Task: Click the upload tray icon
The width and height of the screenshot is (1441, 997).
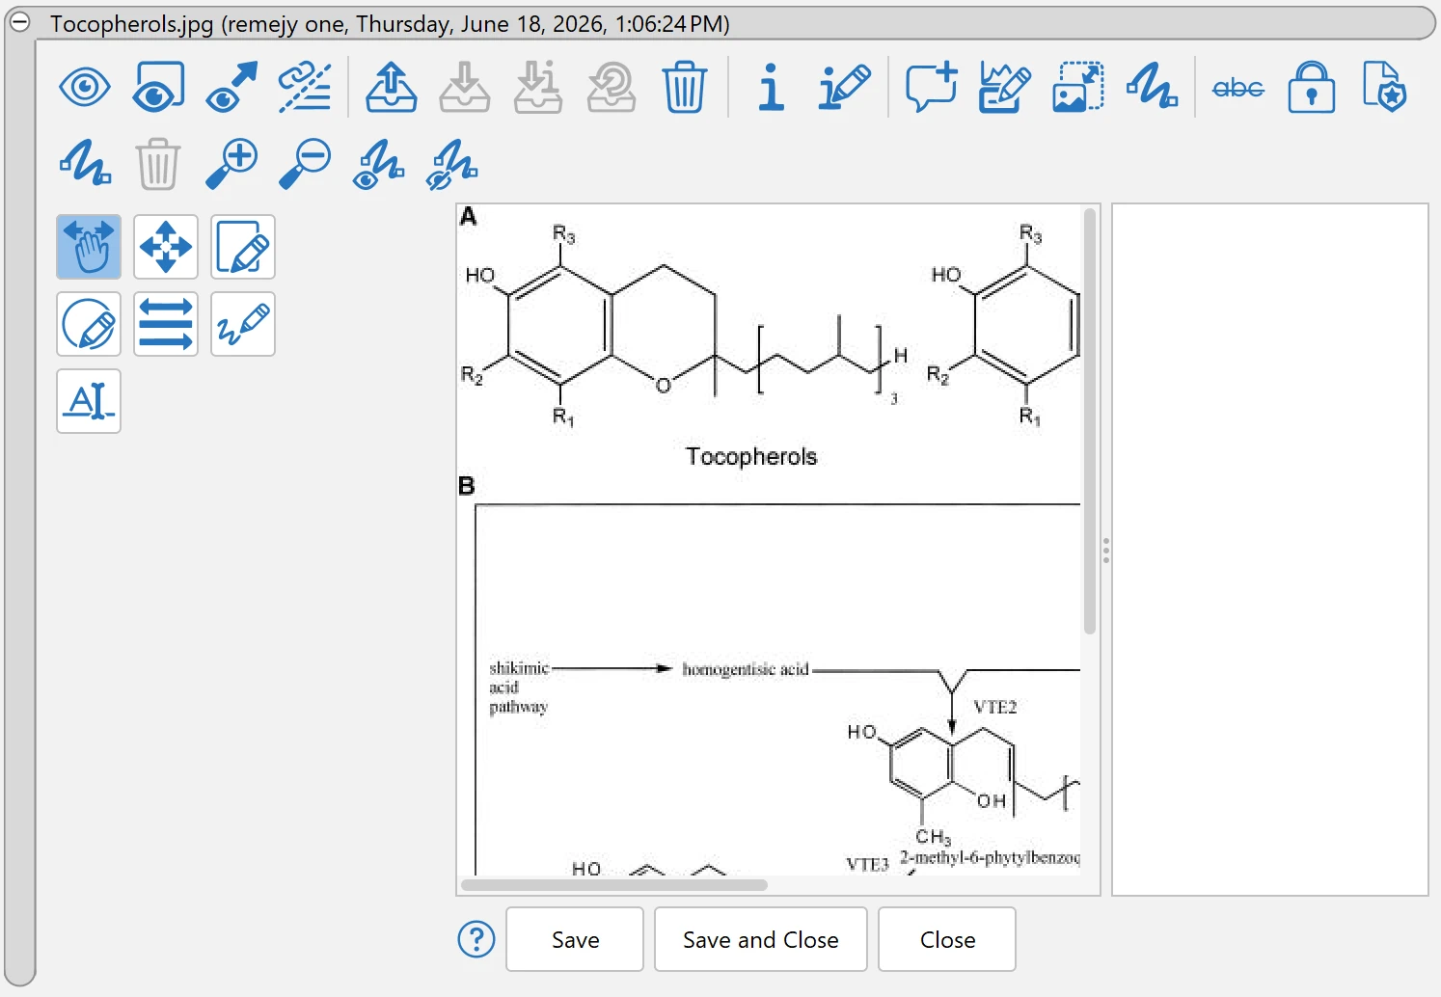Action: click(x=392, y=88)
